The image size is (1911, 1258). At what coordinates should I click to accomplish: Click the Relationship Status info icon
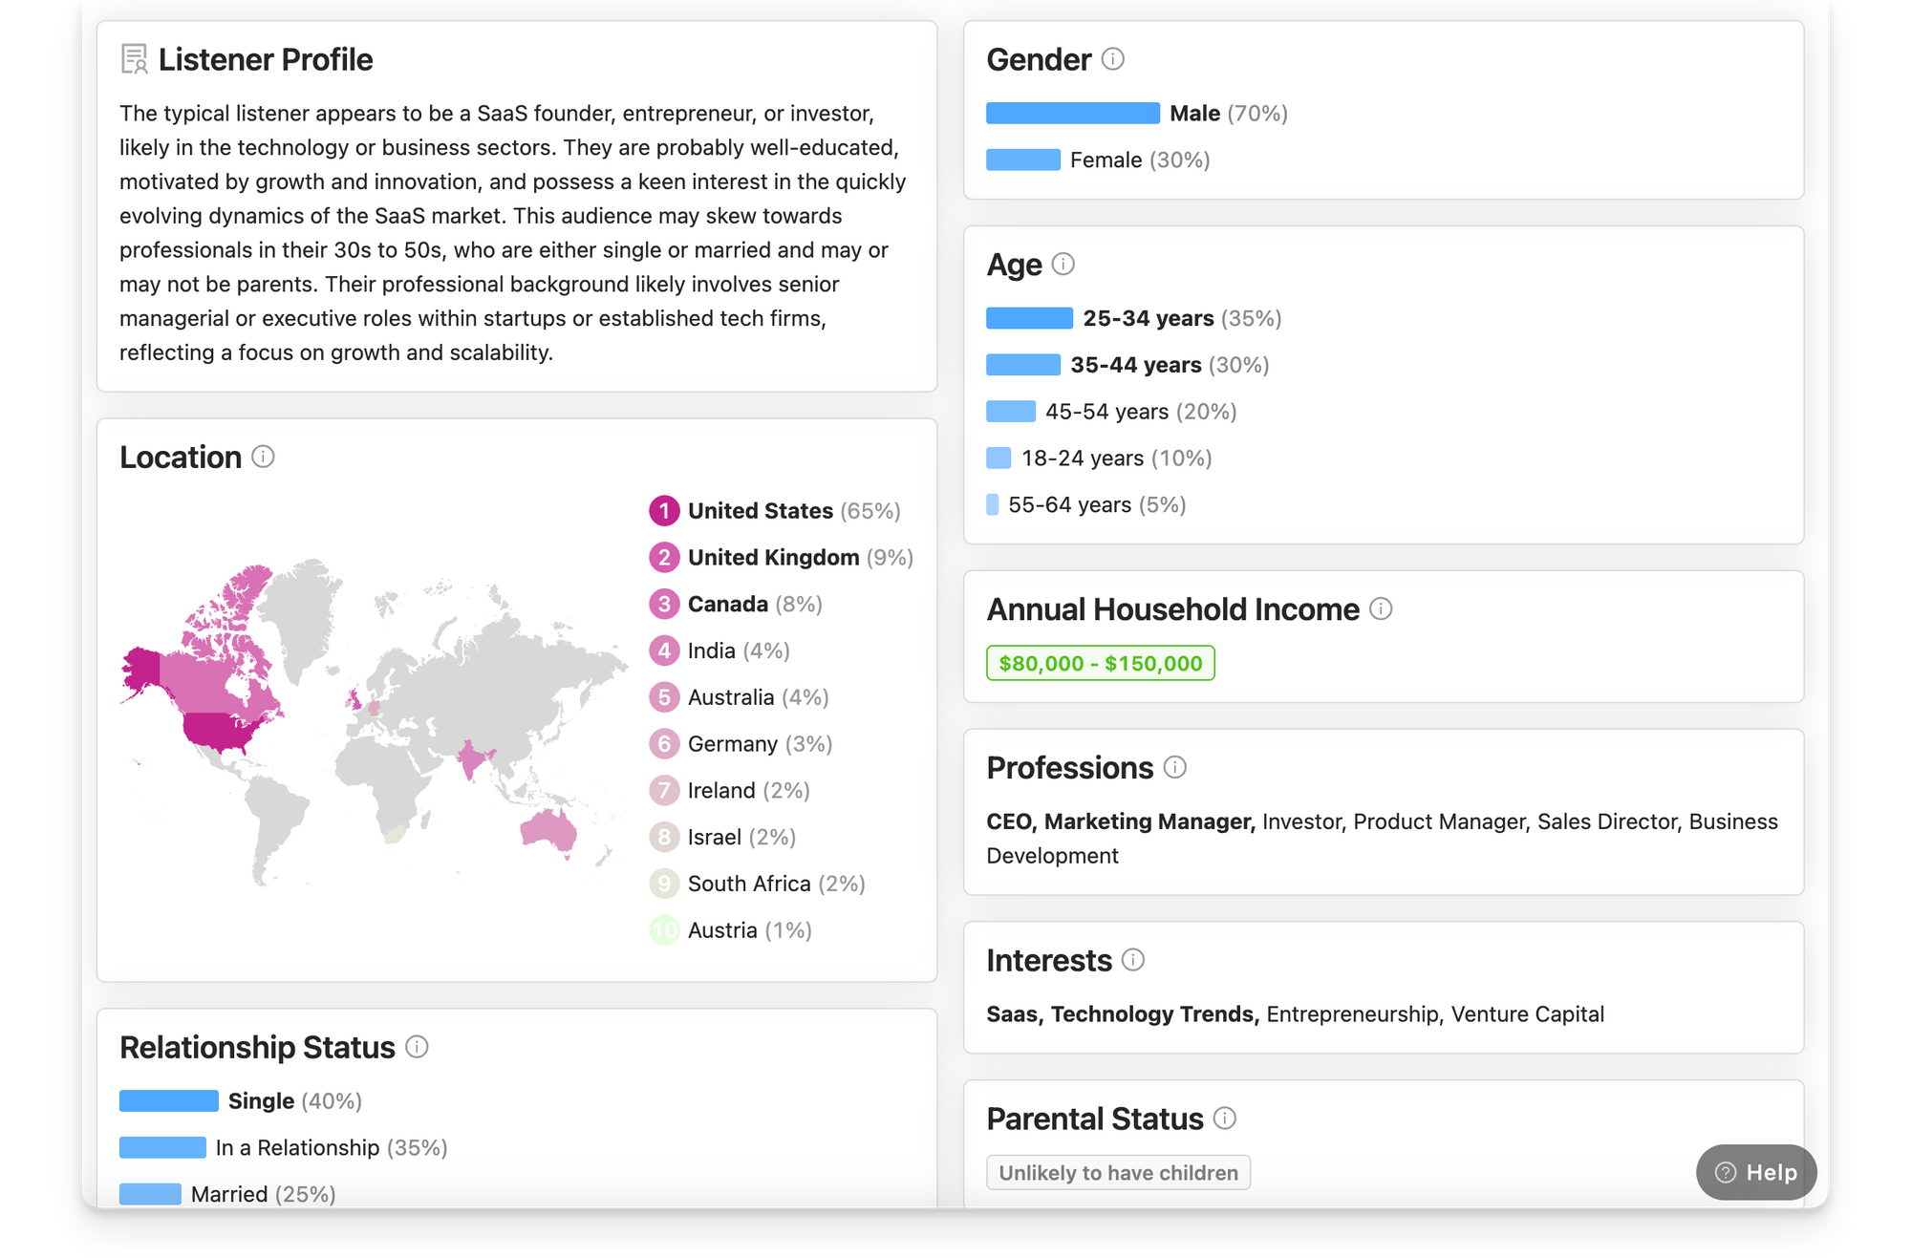pos(418,1047)
